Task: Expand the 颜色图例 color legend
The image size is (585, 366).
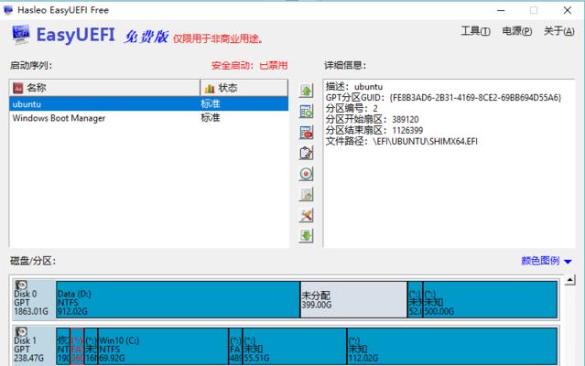Action: coord(568,262)
